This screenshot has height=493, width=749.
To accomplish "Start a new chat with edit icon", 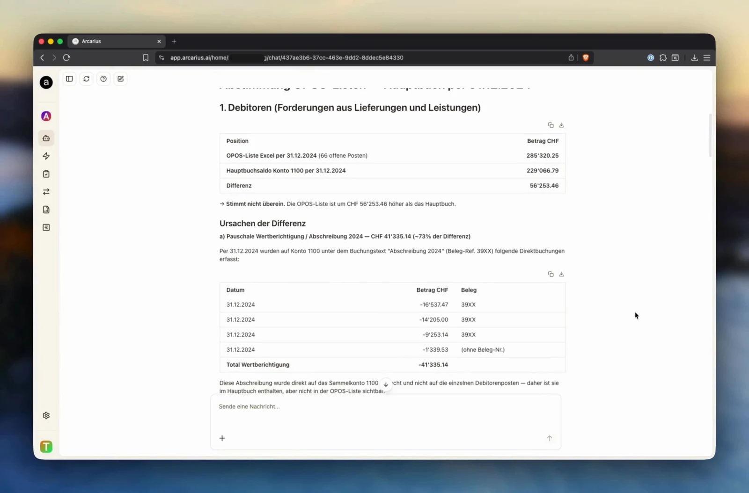I will [121, 79].
